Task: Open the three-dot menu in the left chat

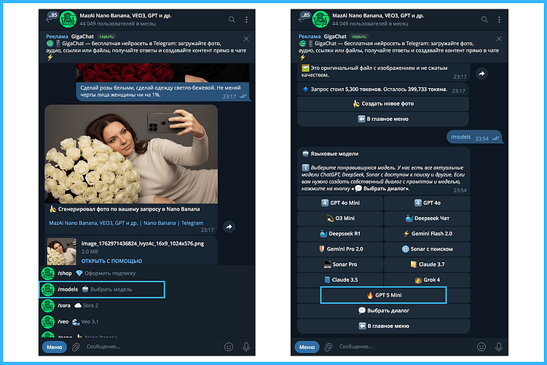Action: pos(246,20)
